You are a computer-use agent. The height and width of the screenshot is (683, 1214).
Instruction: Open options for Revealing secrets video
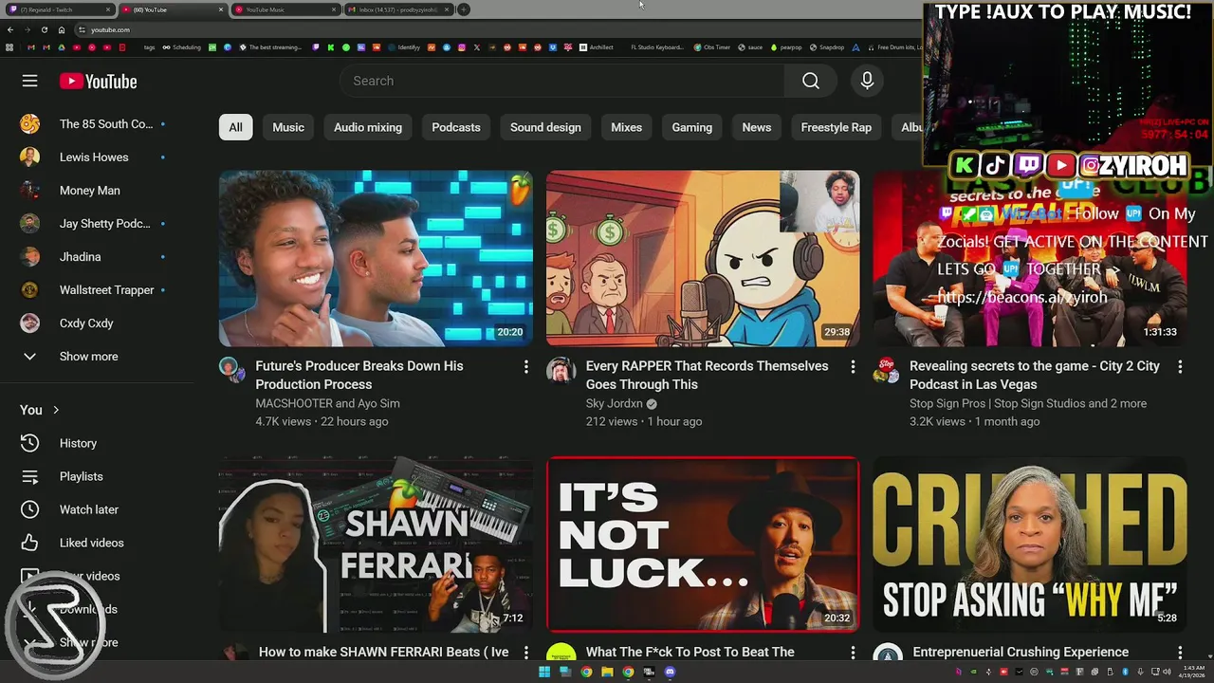[x=1180, y=366]
